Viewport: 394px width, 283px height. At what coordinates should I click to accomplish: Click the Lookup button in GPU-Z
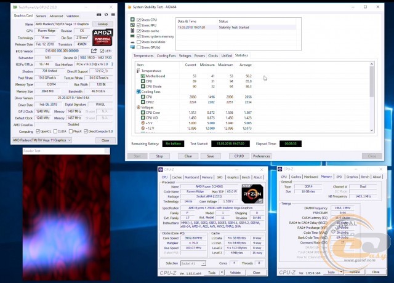103,24
